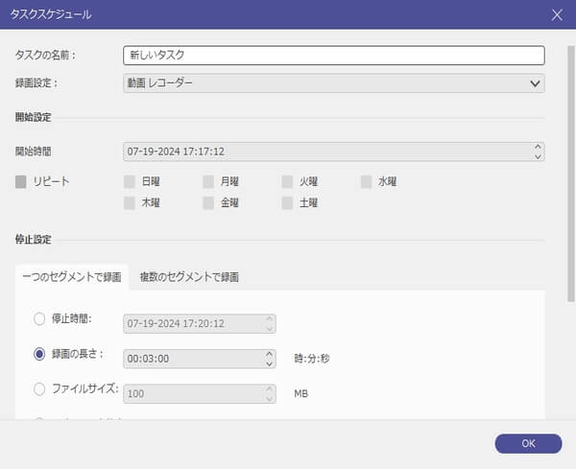Screen dimensions: 576x469
Task: Switch to 複数のセグメントで録画 tab
Action: pyautogui.click(x=189, y=277)
